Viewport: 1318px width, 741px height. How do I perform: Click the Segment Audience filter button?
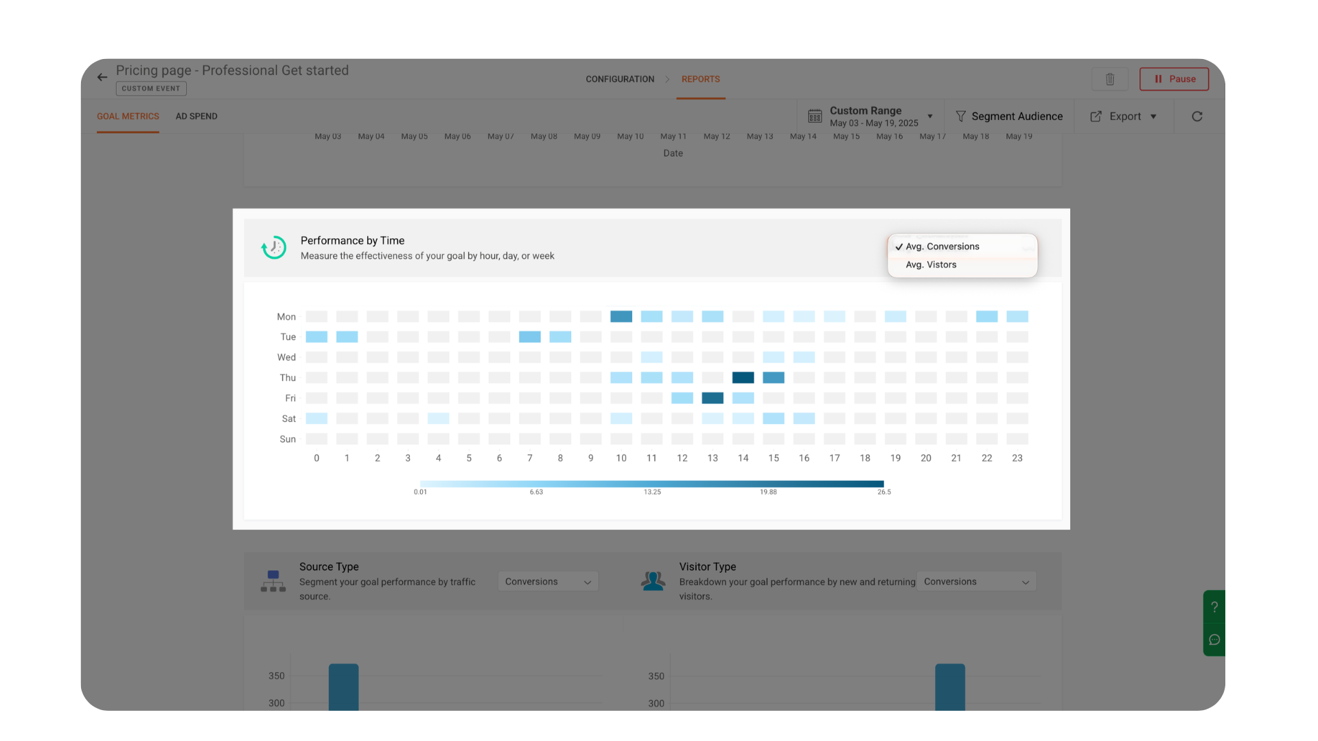point(1009,117)
